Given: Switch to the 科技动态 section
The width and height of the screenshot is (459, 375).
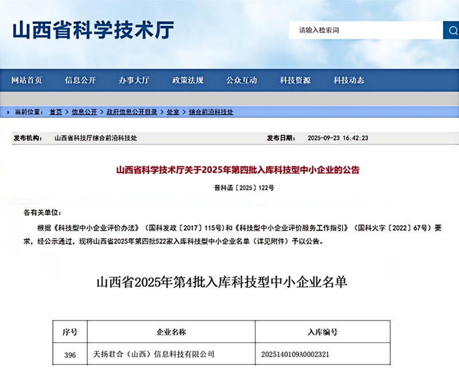Looking at the screenshot, I should pyautogui.click(x=349, y=80).
